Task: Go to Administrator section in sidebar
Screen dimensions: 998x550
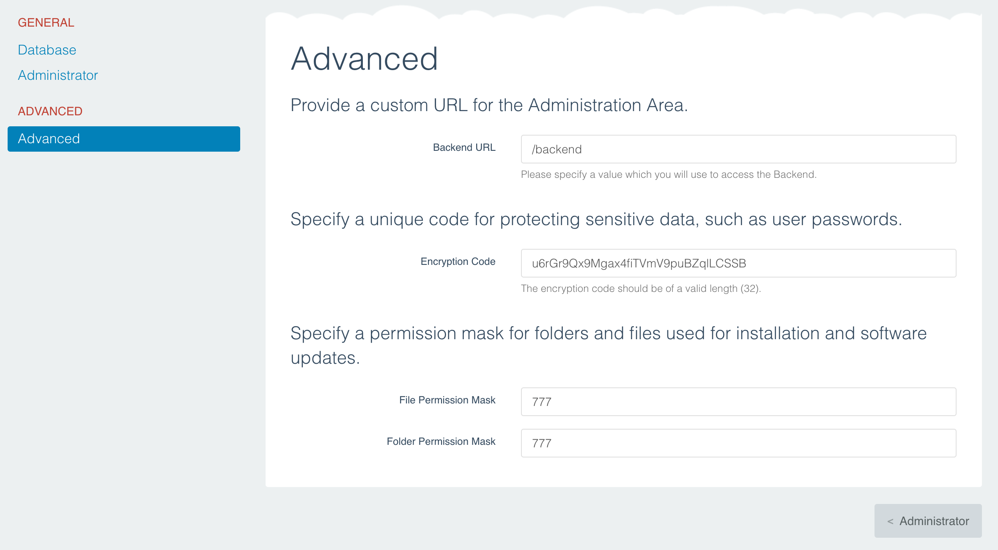Action: pyautogui.click(x=58, y=75)
